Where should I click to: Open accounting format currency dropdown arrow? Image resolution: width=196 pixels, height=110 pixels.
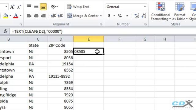click(x=114, y=16)
